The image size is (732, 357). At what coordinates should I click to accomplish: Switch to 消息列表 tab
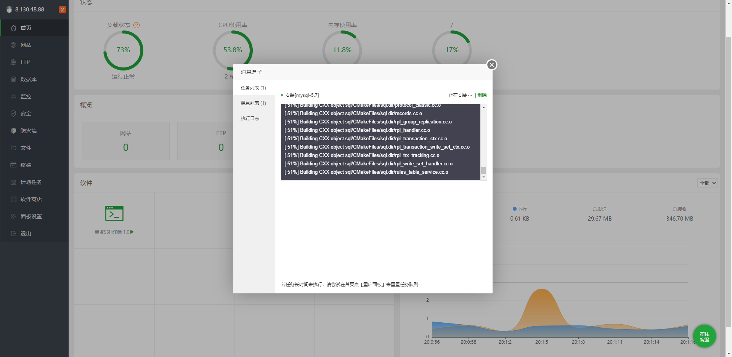point(254,103)
